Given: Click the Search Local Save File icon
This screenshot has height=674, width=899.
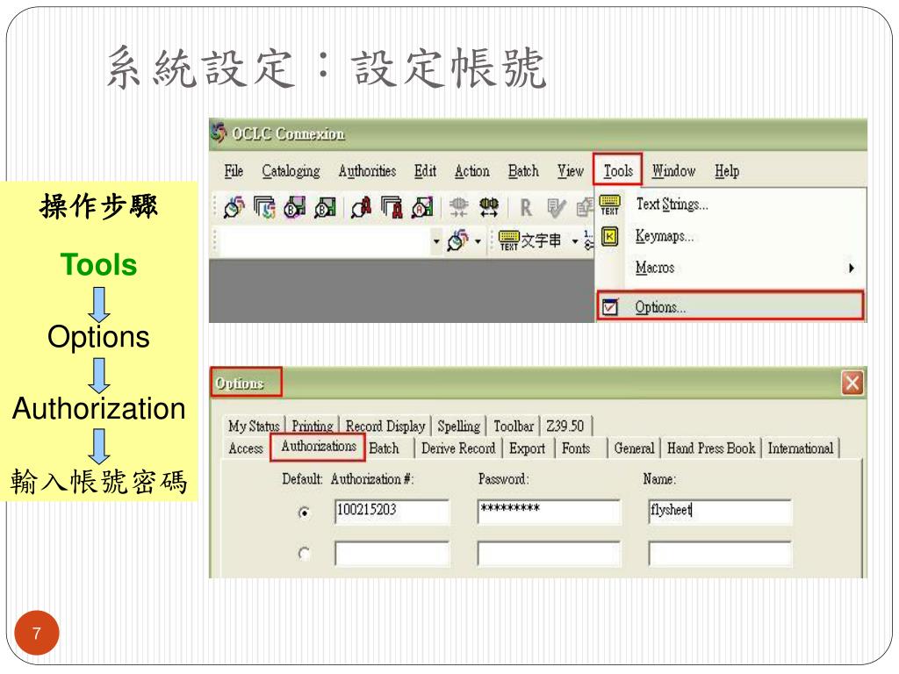Looking at the screenshot, I should click(325, 207).
